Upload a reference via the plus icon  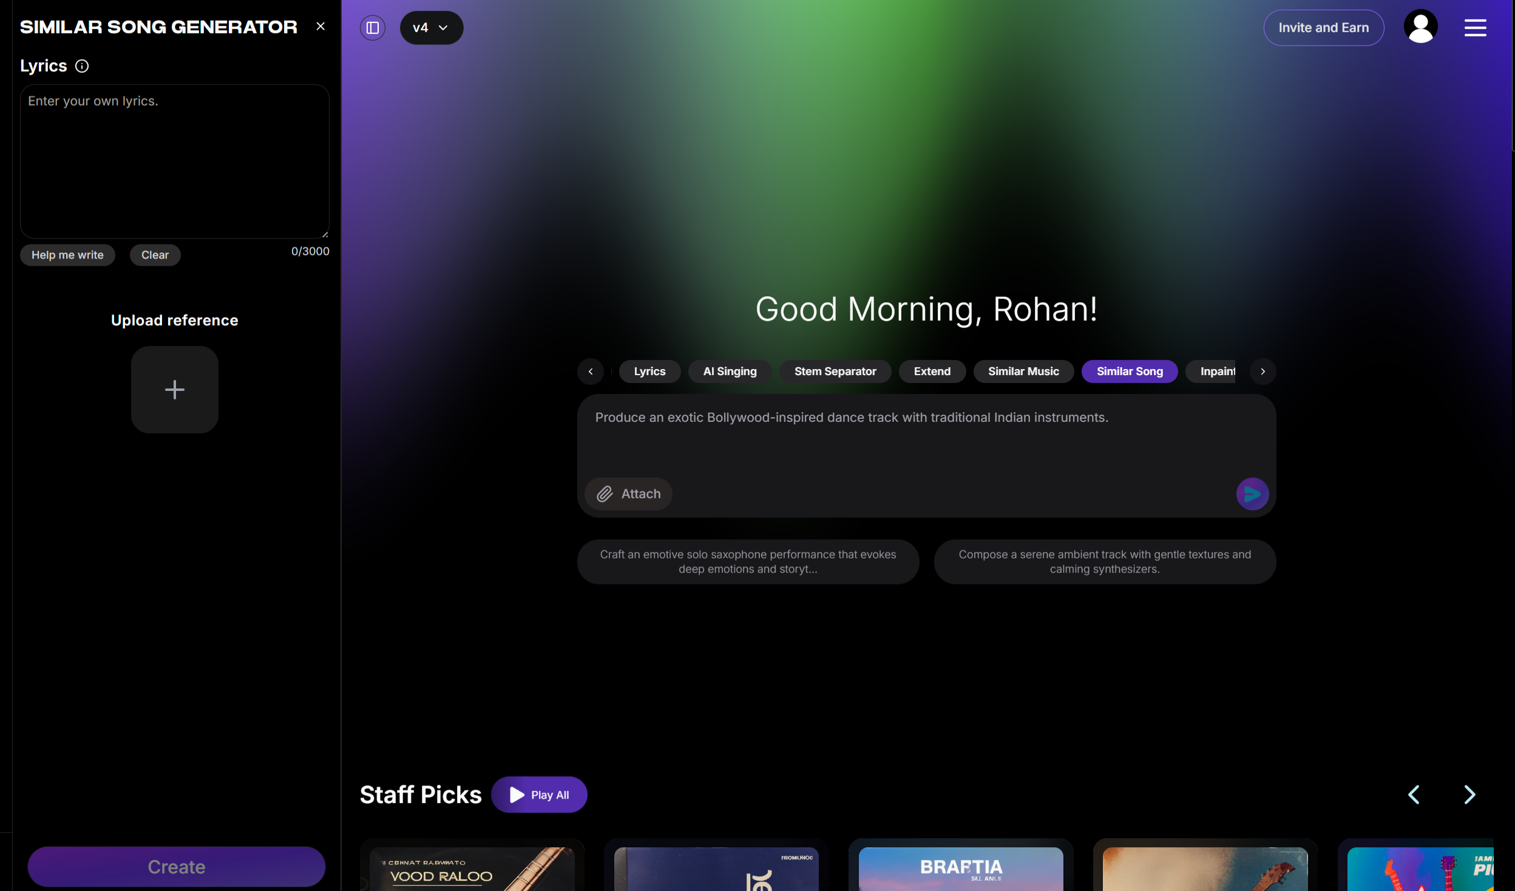pos(174,388)
